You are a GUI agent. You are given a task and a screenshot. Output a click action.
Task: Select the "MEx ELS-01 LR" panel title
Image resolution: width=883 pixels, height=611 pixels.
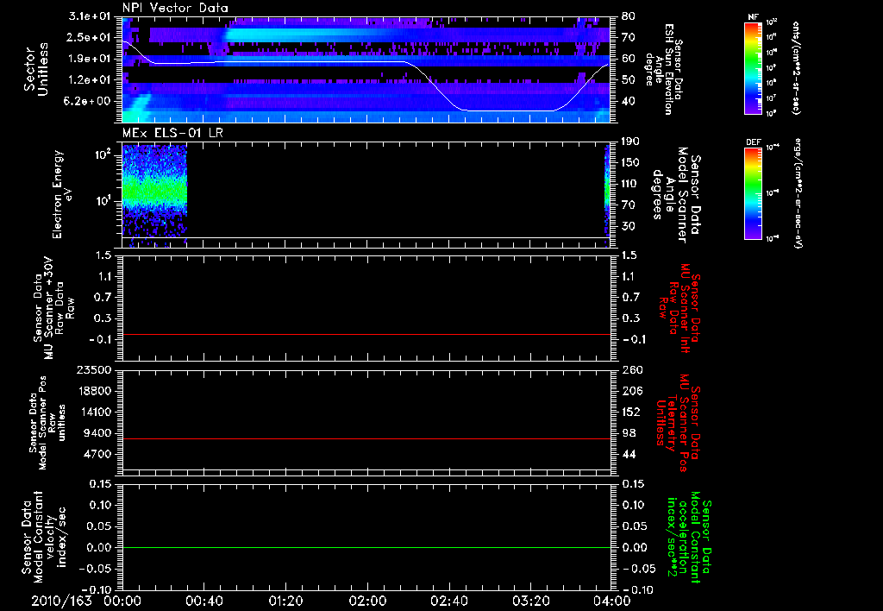[x=172, y=133]
